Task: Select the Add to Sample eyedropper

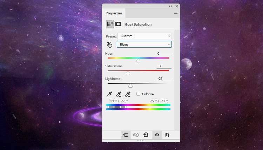Action: [x=119, y=94]
